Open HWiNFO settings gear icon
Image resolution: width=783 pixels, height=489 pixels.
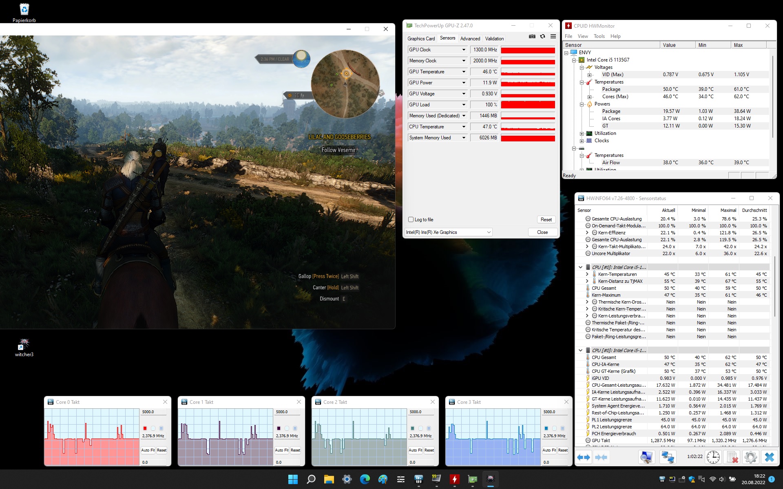tap(750, 457)
